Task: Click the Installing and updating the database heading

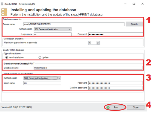Action: (43, 10)
